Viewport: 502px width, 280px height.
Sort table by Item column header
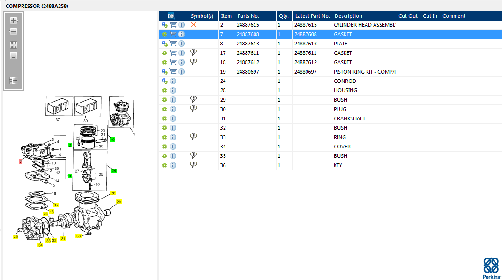[x=227, y=15]
